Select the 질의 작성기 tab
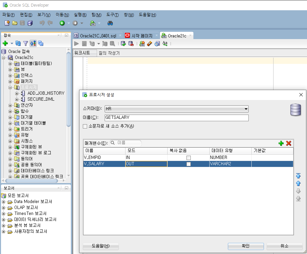This screenshot has height=254, width=307. tap(109, 53)
